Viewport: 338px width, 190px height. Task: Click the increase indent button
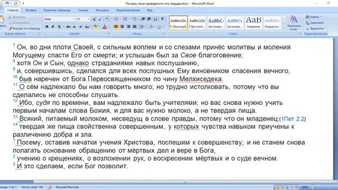point(149,19)
